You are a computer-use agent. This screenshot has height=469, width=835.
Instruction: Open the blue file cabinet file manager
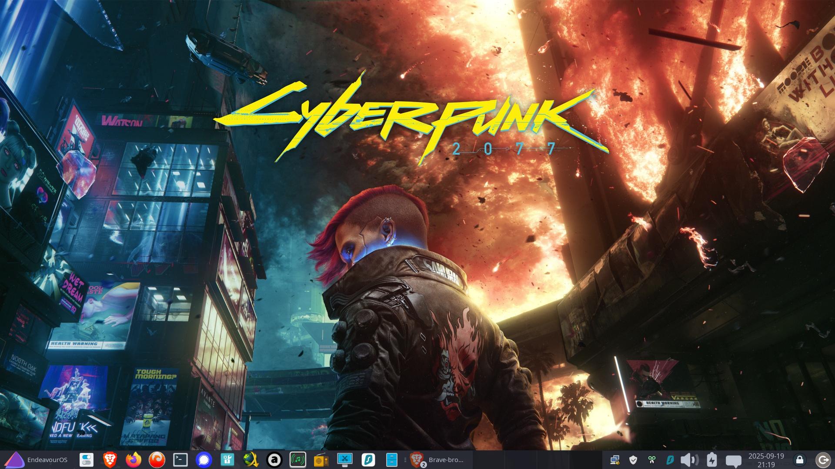click(392, 459)
